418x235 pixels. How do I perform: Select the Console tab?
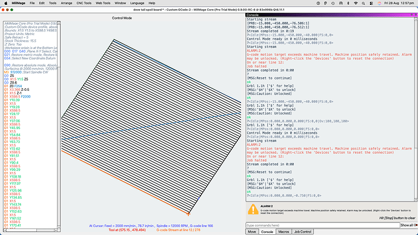267,232
